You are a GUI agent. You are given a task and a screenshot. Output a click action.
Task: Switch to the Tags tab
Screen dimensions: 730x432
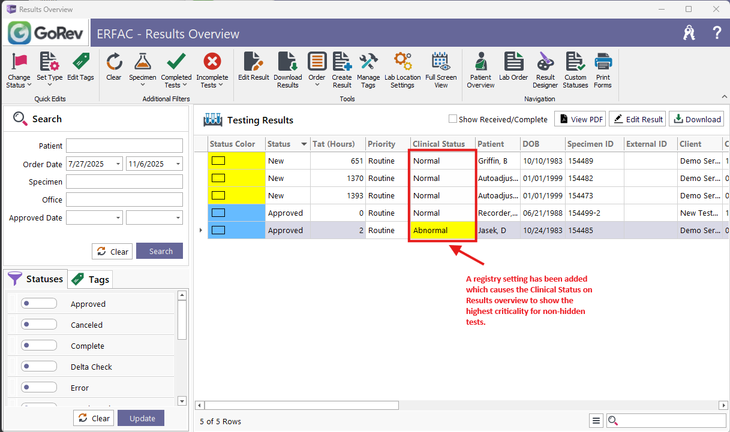coord(91,279)
